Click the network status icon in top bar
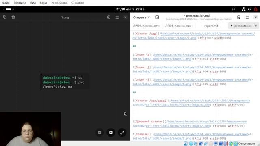Image resolution: width=260 pixels, height=146 pixels. click(x=244, y=9)
